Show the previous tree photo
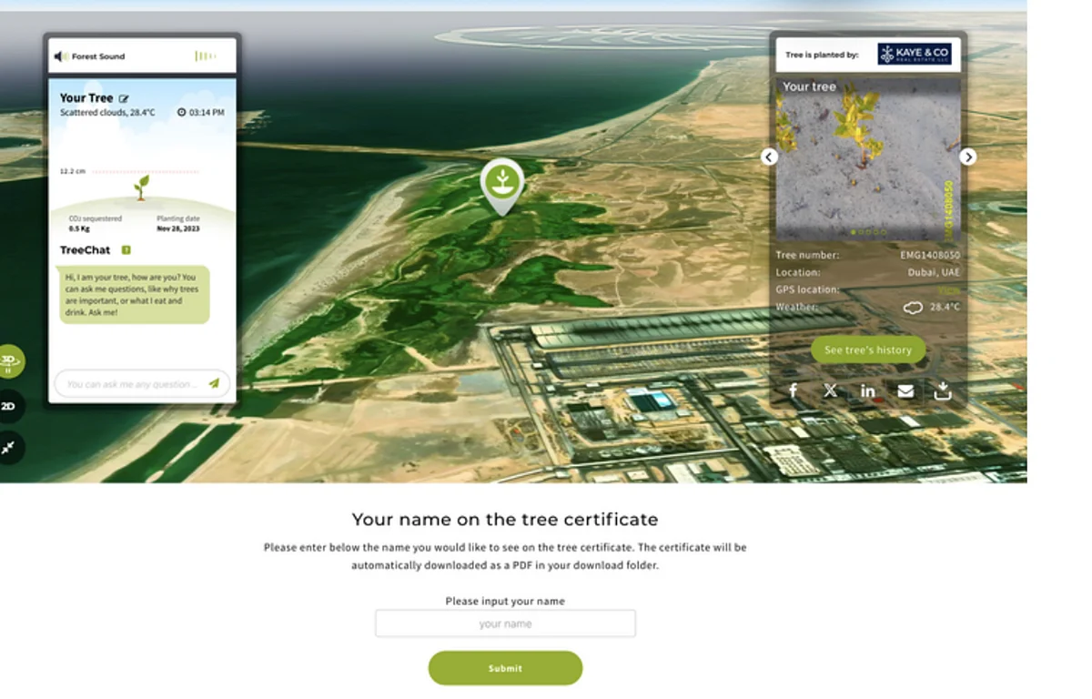 [x=769, y=157]
